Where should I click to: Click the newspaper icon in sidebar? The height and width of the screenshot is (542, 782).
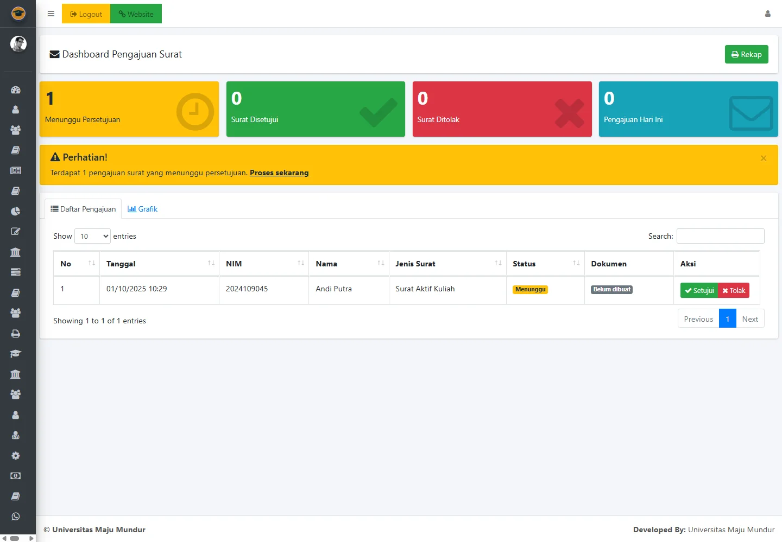coord(16,170)
